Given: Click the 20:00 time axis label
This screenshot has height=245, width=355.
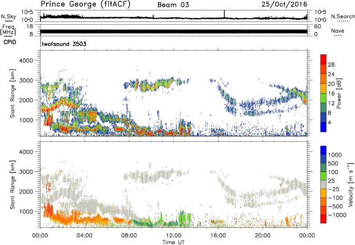Looking at the screenshot, I should pyautogui.click(x=263, y=236).
